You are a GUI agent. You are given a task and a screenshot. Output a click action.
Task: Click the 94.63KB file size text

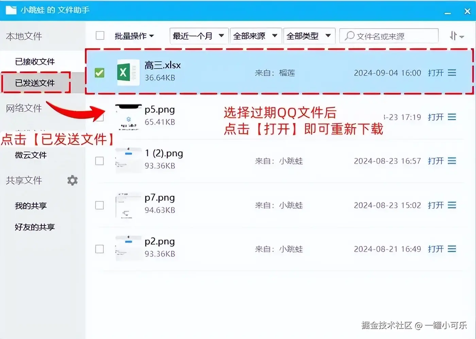[x=160, y=210]
